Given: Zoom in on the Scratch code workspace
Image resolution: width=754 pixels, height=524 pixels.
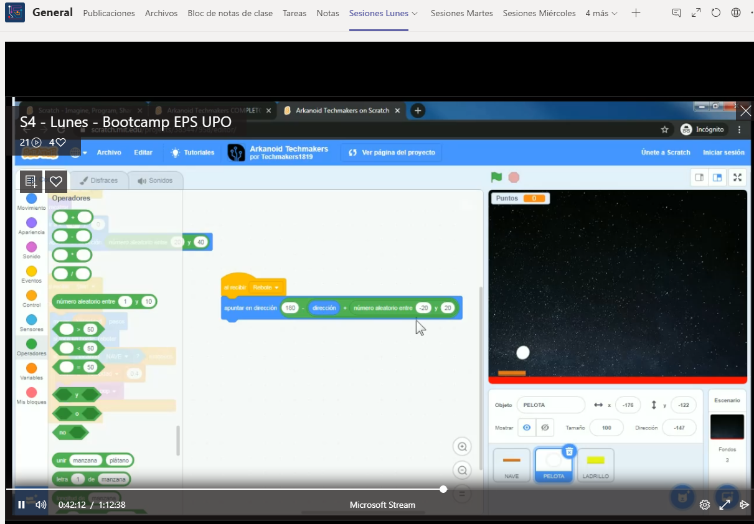Looking at the screenshot, I should point(462,447).
